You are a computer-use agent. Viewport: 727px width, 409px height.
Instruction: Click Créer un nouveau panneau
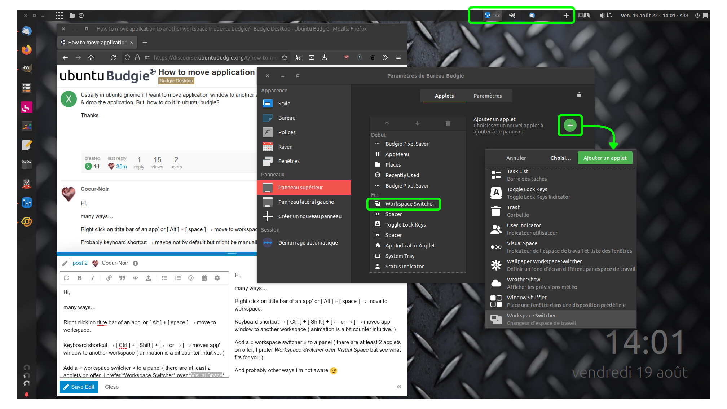[x=304, y=216]
